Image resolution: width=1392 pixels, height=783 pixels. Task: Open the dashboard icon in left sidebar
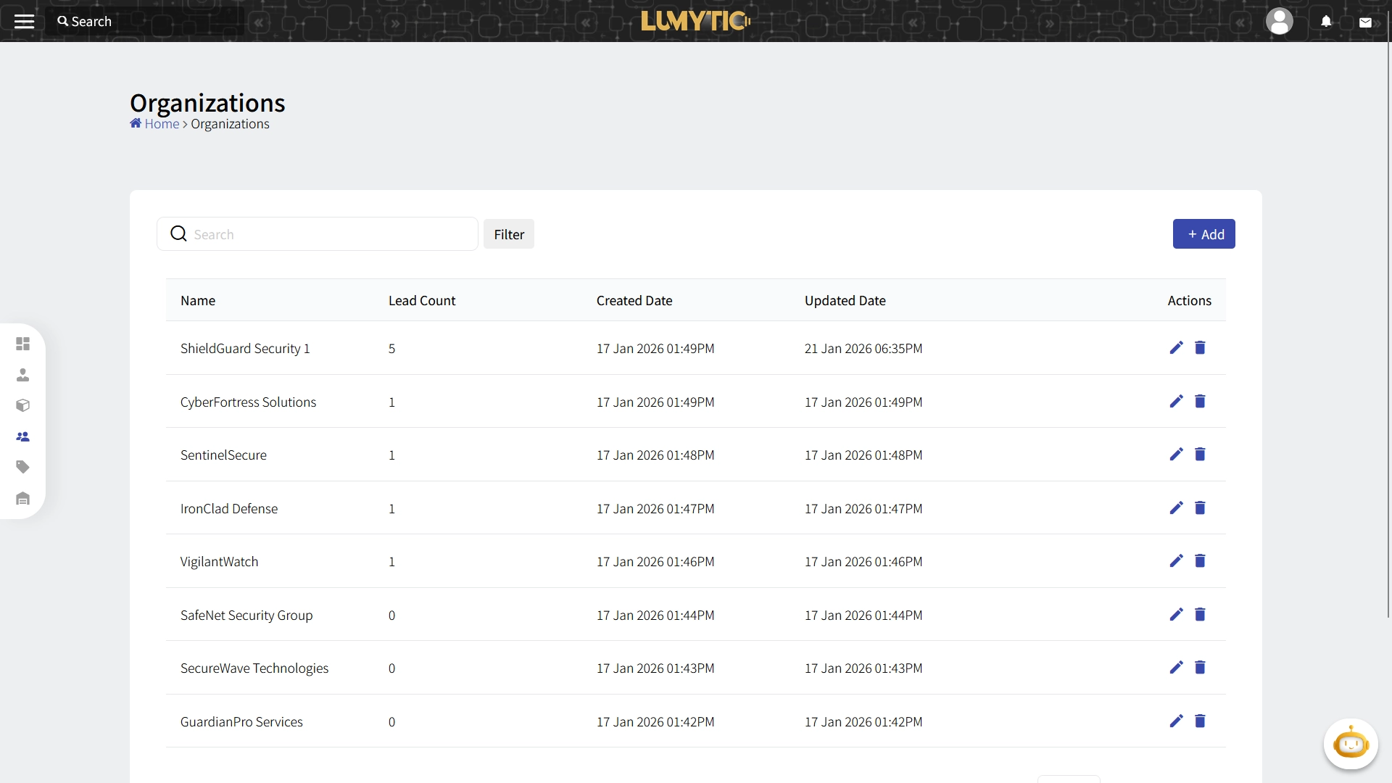pyautogui.click(x=23, y=344)
